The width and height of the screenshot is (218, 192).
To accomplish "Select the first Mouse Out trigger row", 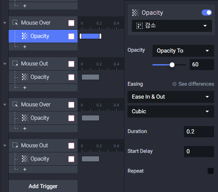I will (x=43, y=64).
